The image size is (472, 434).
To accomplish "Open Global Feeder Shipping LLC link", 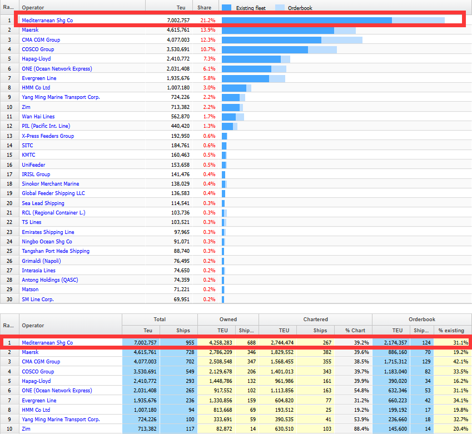I will [x=53, y=193].
